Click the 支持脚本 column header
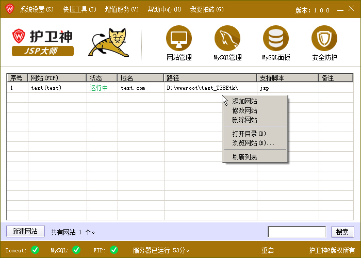Screen dimensions: 361x258 point(288,78)
